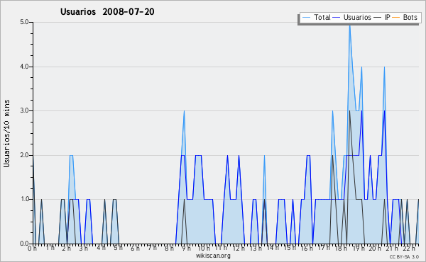The image size is (426, 262).
Task: Click the x-axis label '19 h'
Action: (359, 249)
